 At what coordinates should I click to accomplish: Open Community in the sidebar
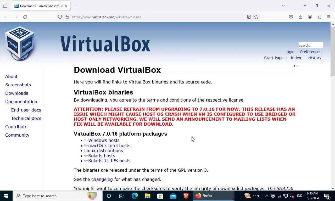click(x=17, y=135)
